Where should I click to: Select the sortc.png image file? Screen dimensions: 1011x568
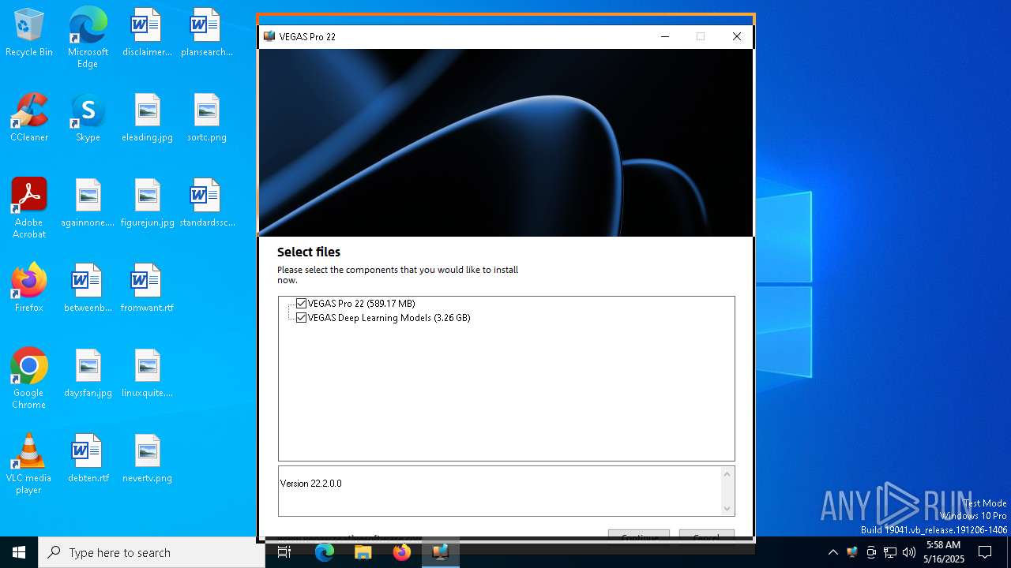pos(206,118)
